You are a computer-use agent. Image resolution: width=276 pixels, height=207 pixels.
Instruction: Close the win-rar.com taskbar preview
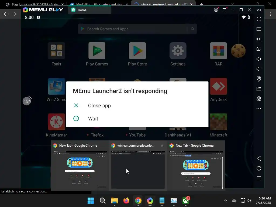(x=162, y=146)
